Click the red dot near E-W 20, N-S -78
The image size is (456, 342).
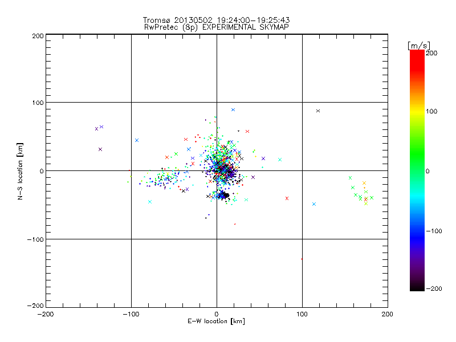[235, 224]
